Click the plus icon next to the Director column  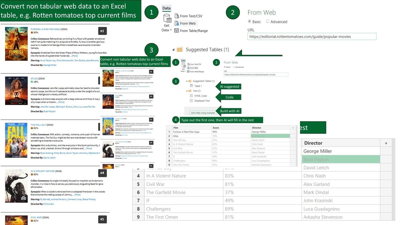(x=386, y=143)
